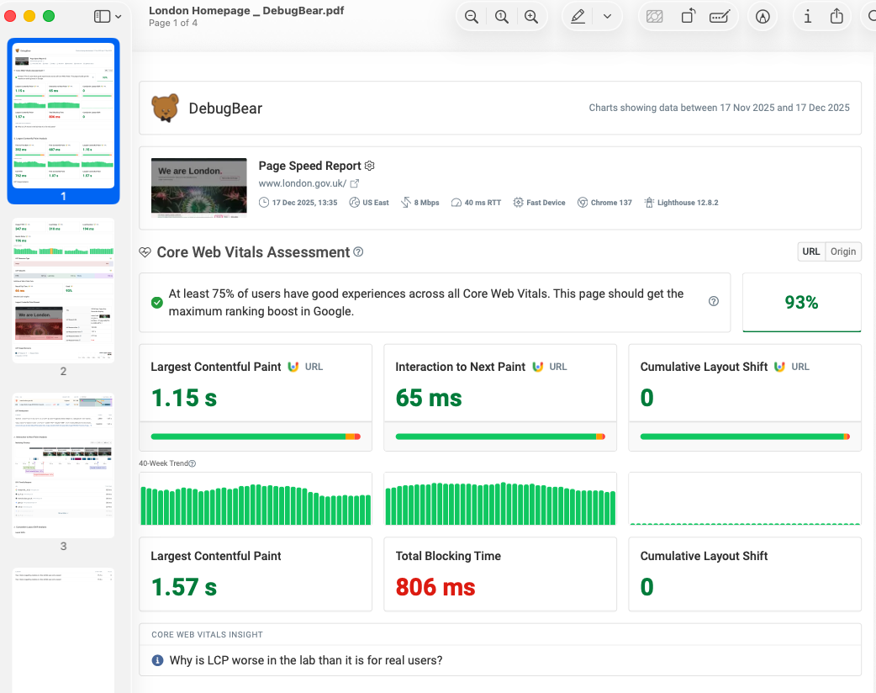Rotate the page with the rotate icon

pyautogui.click(x=688, y=17)
